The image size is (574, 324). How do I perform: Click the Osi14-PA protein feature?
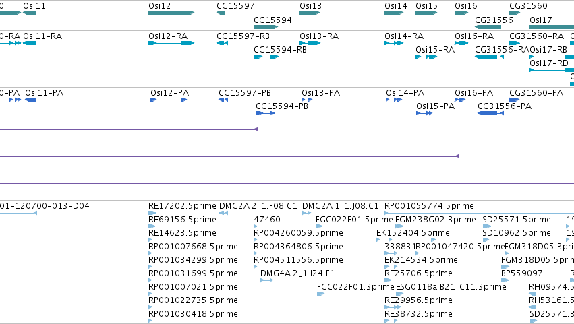[394, 100]
